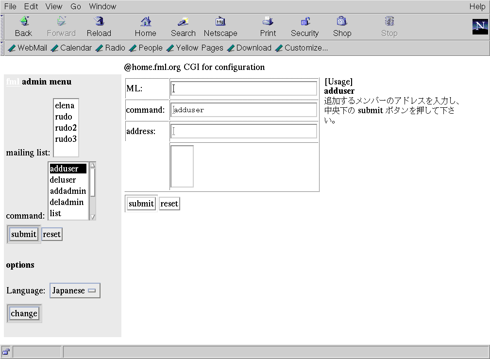490x359 pixels.
Task: Click the Reload page icon
Action: (99, 22)
